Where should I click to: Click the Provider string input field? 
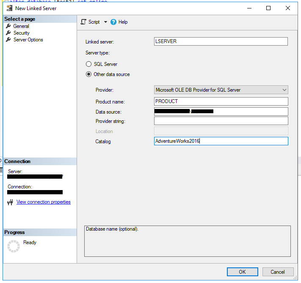[221, 121]
